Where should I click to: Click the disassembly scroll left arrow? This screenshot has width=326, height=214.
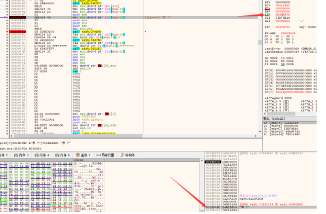(x=12, y=136)
